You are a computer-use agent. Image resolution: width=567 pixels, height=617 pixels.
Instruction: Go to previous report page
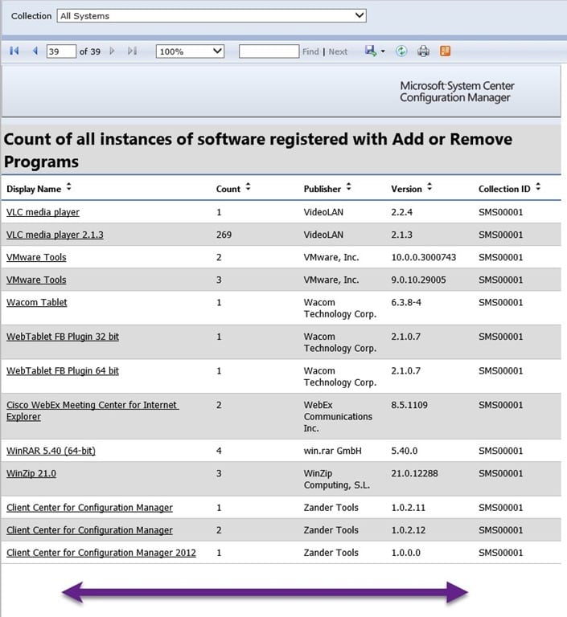35,51
